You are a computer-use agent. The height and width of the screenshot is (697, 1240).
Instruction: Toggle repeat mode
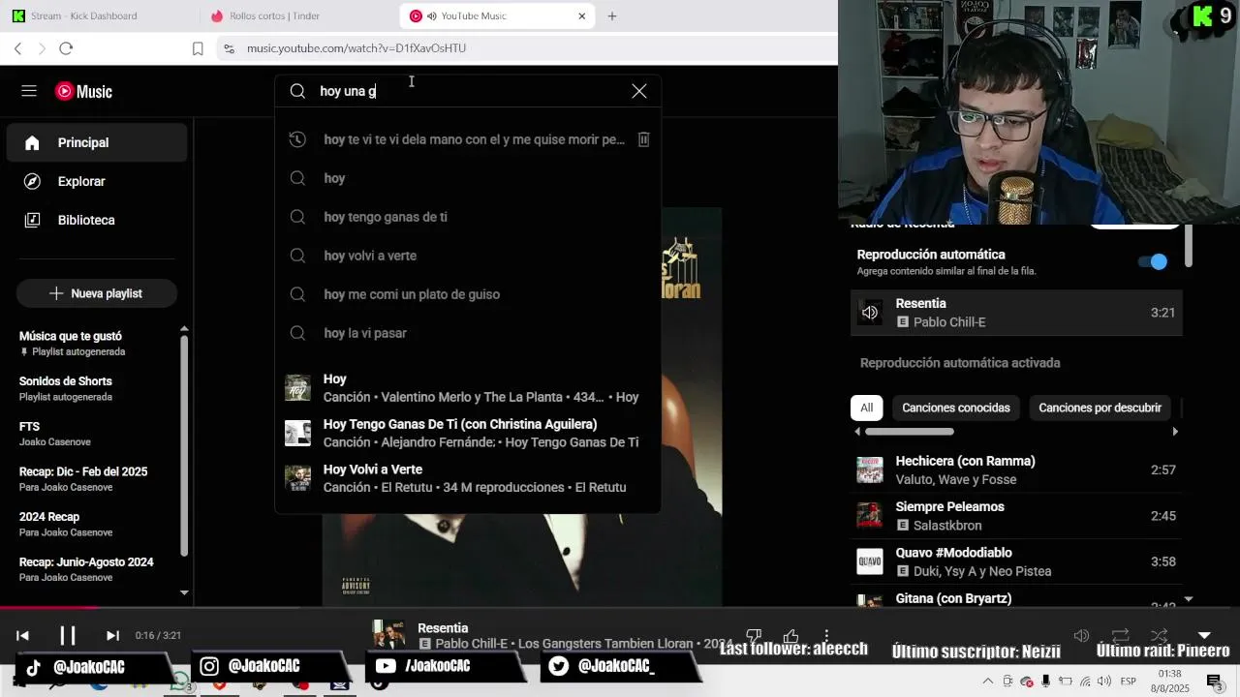click(x=1121, y=635)
